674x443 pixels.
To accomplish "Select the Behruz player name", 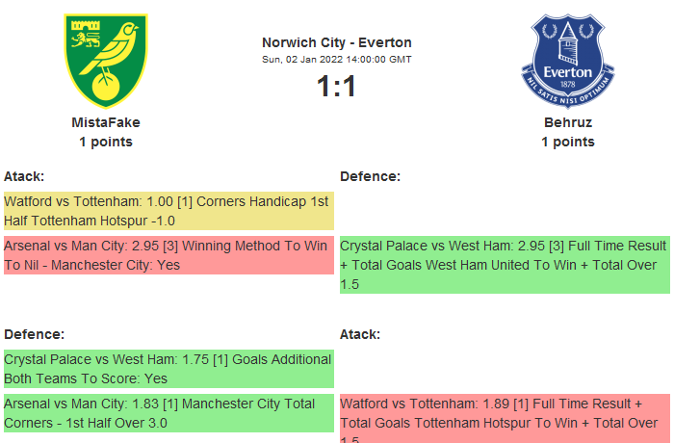I will [x=568, y=122].
